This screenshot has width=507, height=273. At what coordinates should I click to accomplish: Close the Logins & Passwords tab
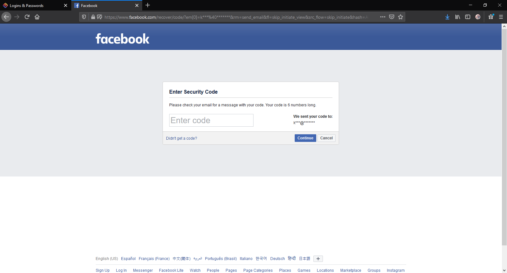coord(66,5)
